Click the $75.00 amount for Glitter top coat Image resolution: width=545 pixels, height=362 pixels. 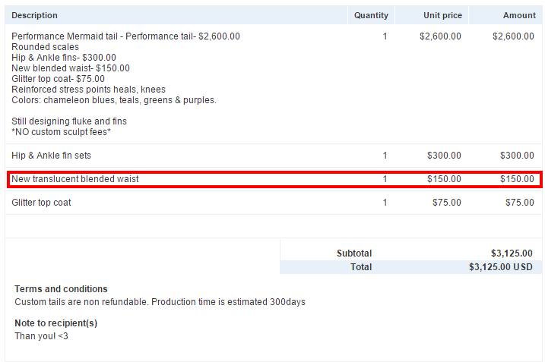point(519,203)
